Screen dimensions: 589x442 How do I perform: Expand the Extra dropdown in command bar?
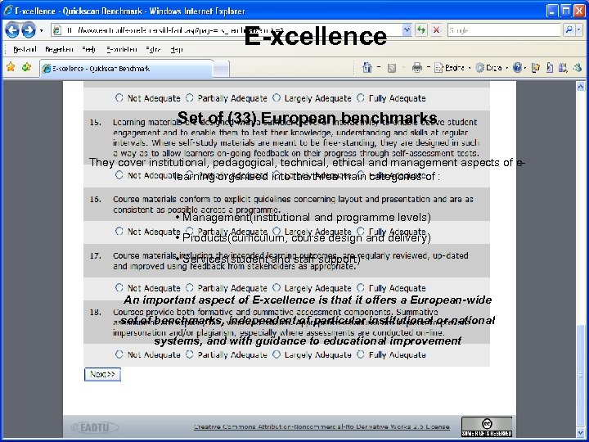click(506, 68)
